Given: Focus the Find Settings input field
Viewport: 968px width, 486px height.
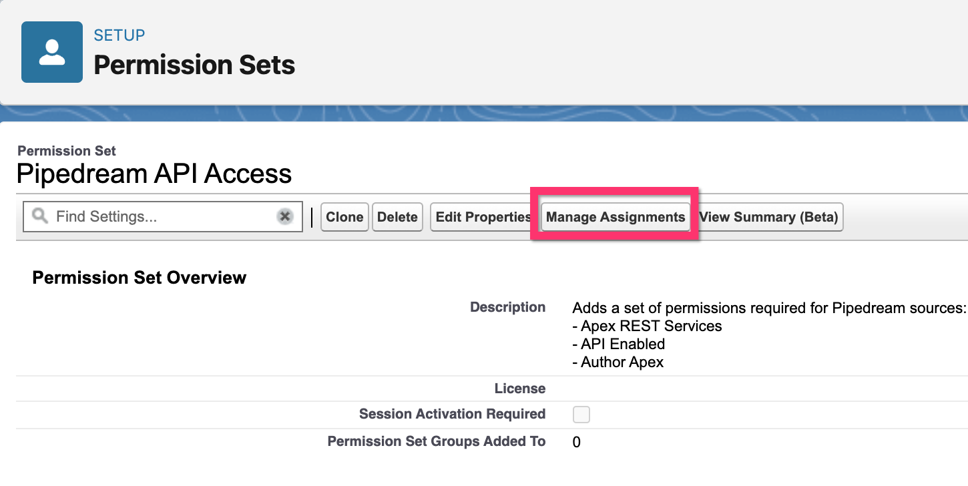Looking at the screenshot, I should pyautogui.click(x=160, y=217).
